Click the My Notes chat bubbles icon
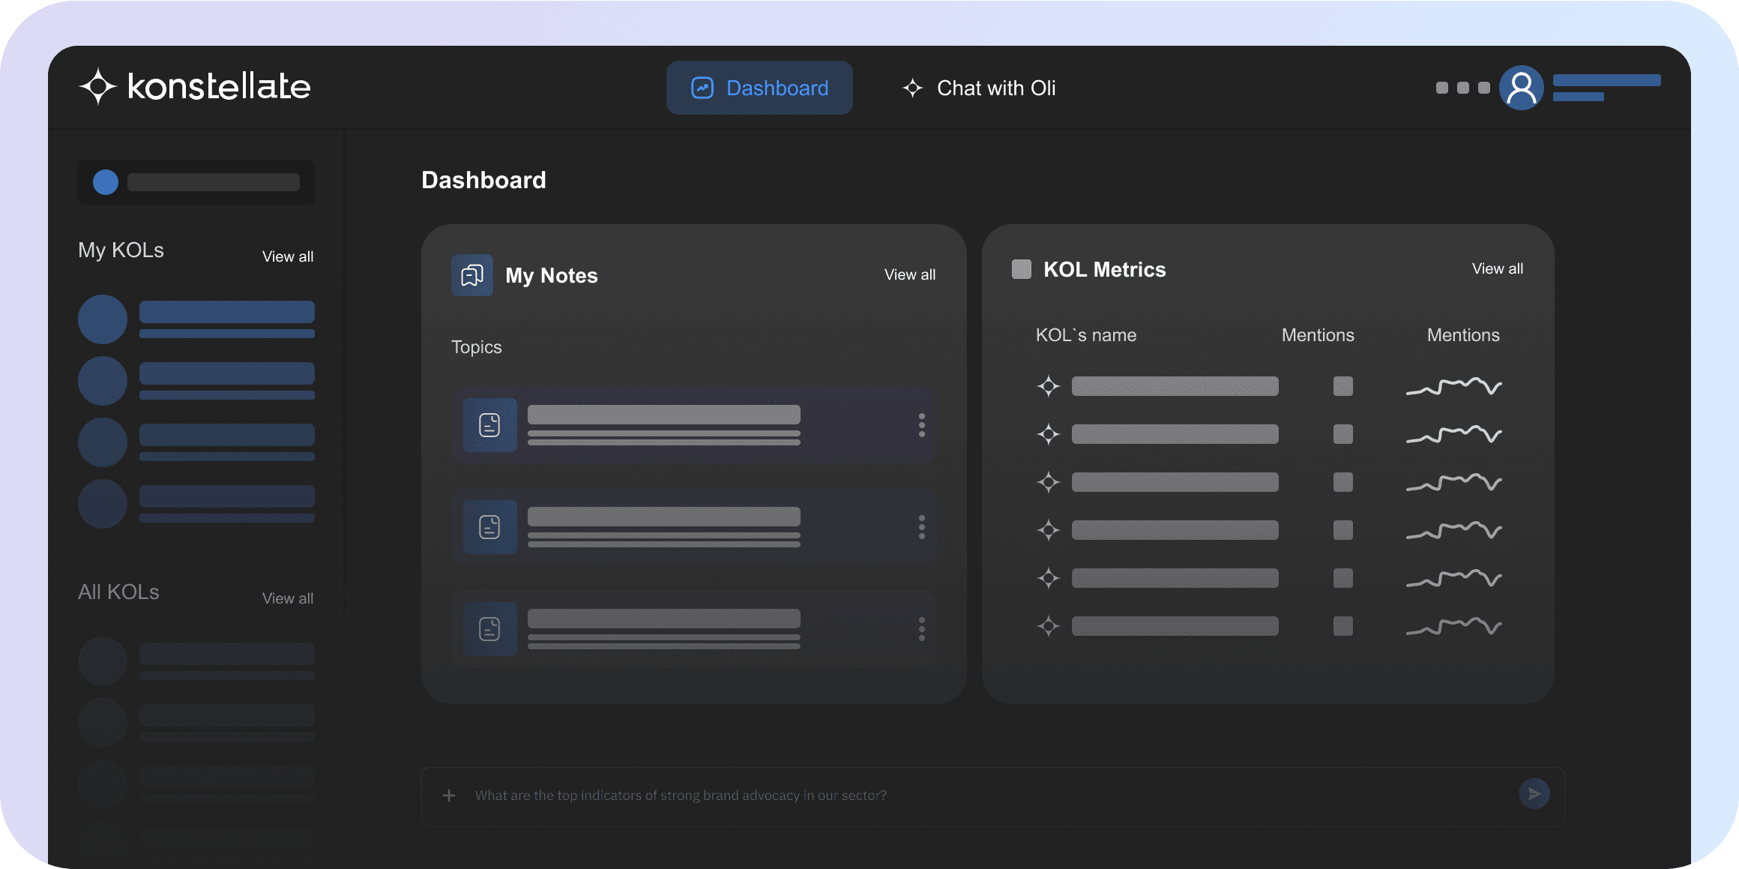Viewport: 1739px width, 869px height. coord(472,275)
